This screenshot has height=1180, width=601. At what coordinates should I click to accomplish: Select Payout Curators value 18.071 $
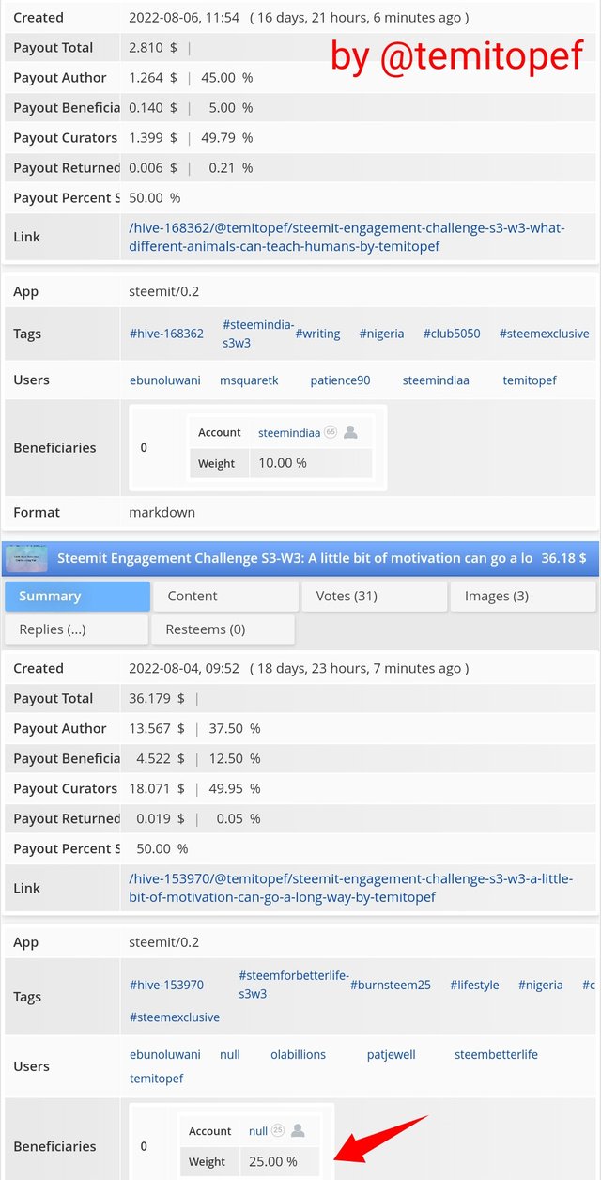[x=158, y=788]
